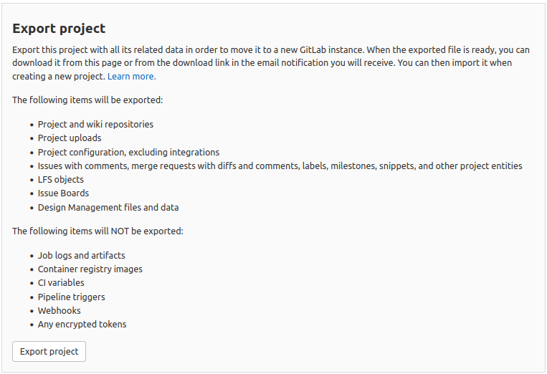Click 'The following items will NOT be exported' text
The image size is (547, 374).
pos(97,231)
